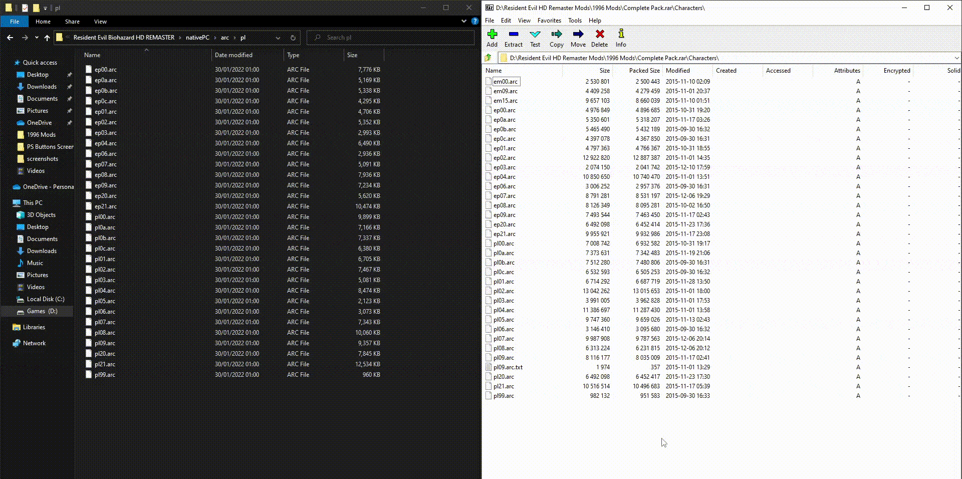The width and height of the screenshot is (962, 479).
Task: Open the Edit menu in 7-Zip
Action: pyautogui.click(x=506, y=21)
